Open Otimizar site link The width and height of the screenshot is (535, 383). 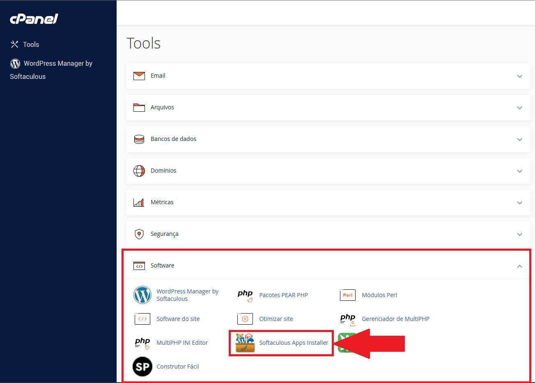[x=276, y=319]
